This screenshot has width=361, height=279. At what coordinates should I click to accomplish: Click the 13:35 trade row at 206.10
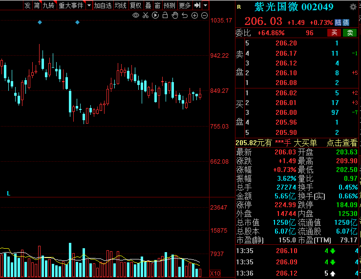click(297, 251)
